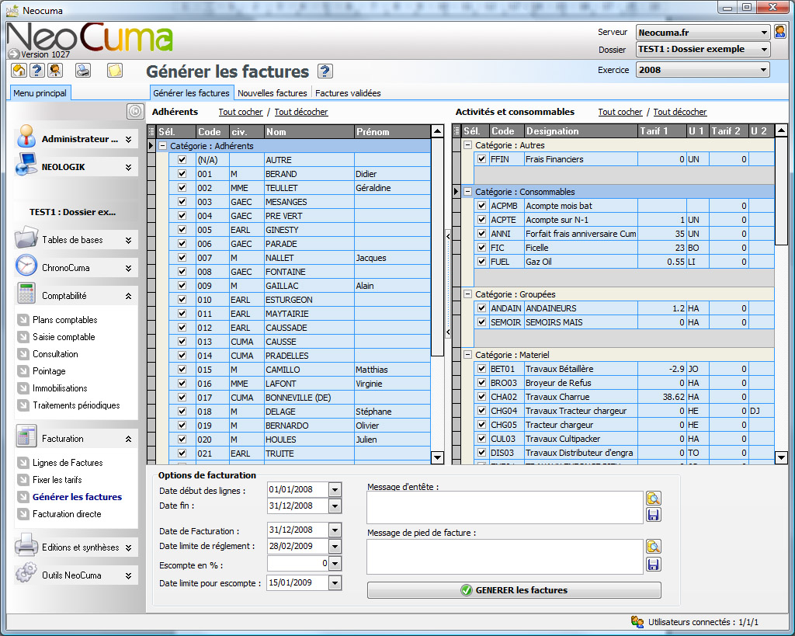Click help icon beside Générer les factures title
795x636 pixels.
(x=325, y=71)
